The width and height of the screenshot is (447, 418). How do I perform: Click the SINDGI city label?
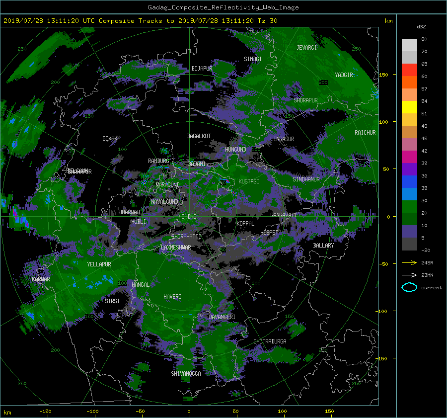point(253,59)
